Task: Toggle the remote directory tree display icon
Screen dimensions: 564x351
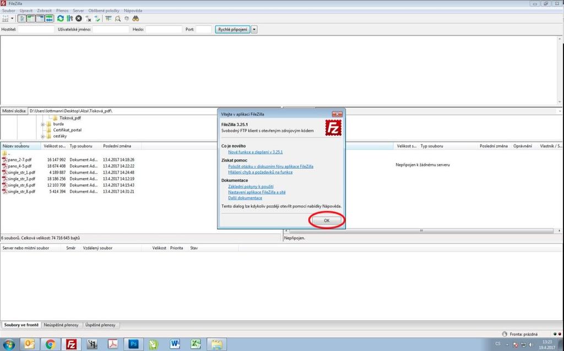Action: pos(40,18)
